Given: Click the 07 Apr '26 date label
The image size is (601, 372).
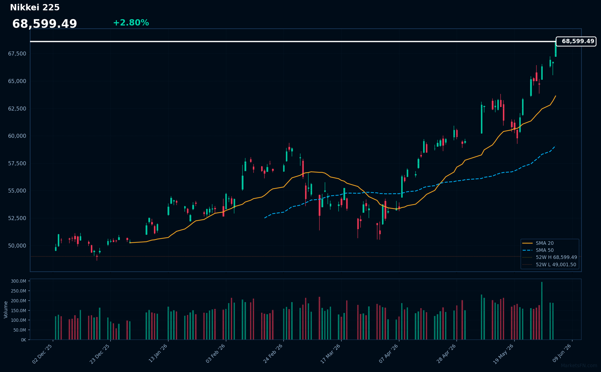Looking at the screenshot, I should pyautogui.click(x=388, y=354).
